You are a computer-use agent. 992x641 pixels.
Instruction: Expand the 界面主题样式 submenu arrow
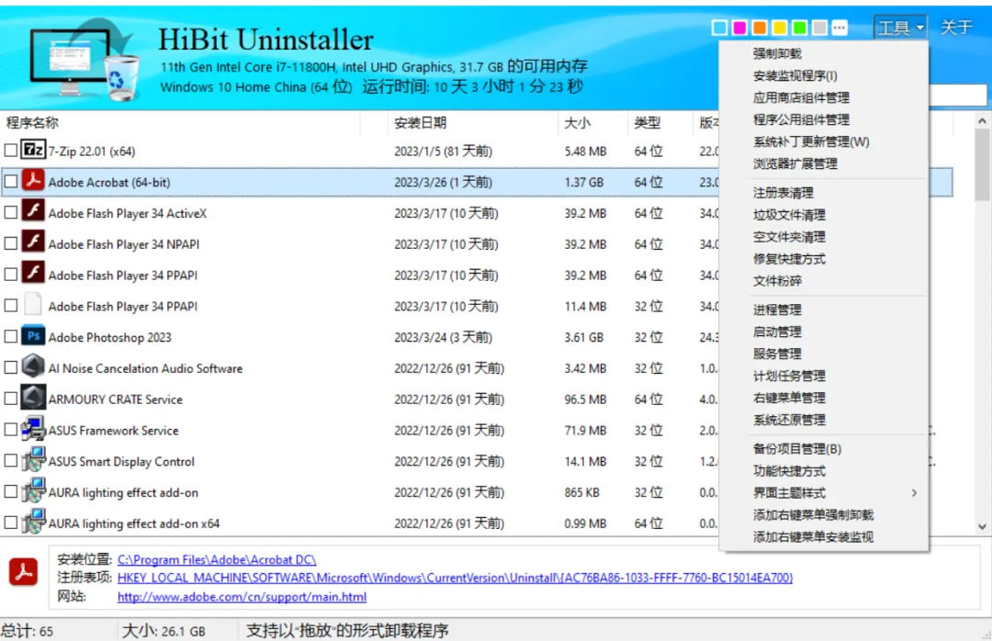pos(914,493)
